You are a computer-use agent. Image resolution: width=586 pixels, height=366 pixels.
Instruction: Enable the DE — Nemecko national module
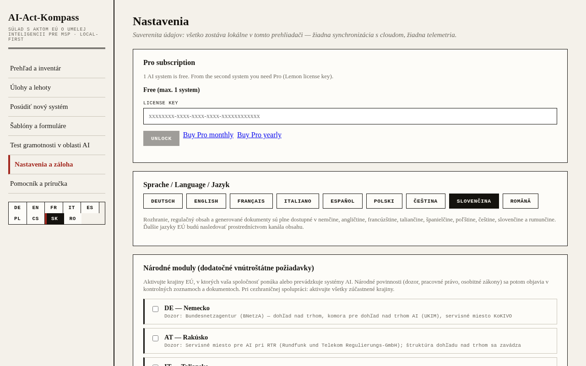[x=156, y=309]
